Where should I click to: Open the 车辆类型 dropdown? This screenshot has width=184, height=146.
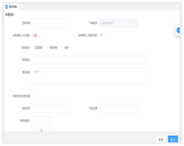[118, 23]
